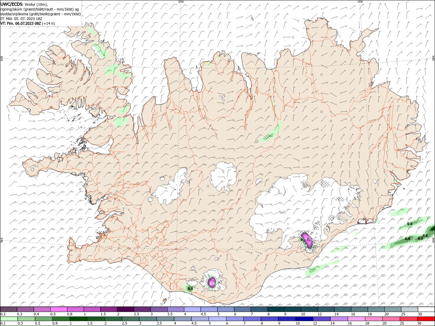
Task: Click the 15W longitude label at top
Action: pyautogui.click(x=360, y=2)
